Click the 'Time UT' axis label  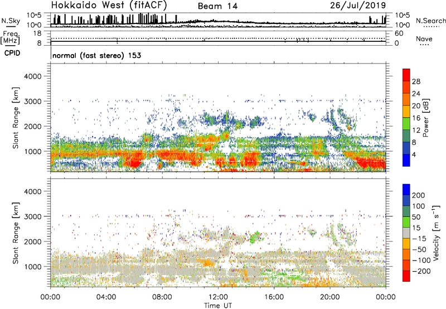[x=218, y=306]
